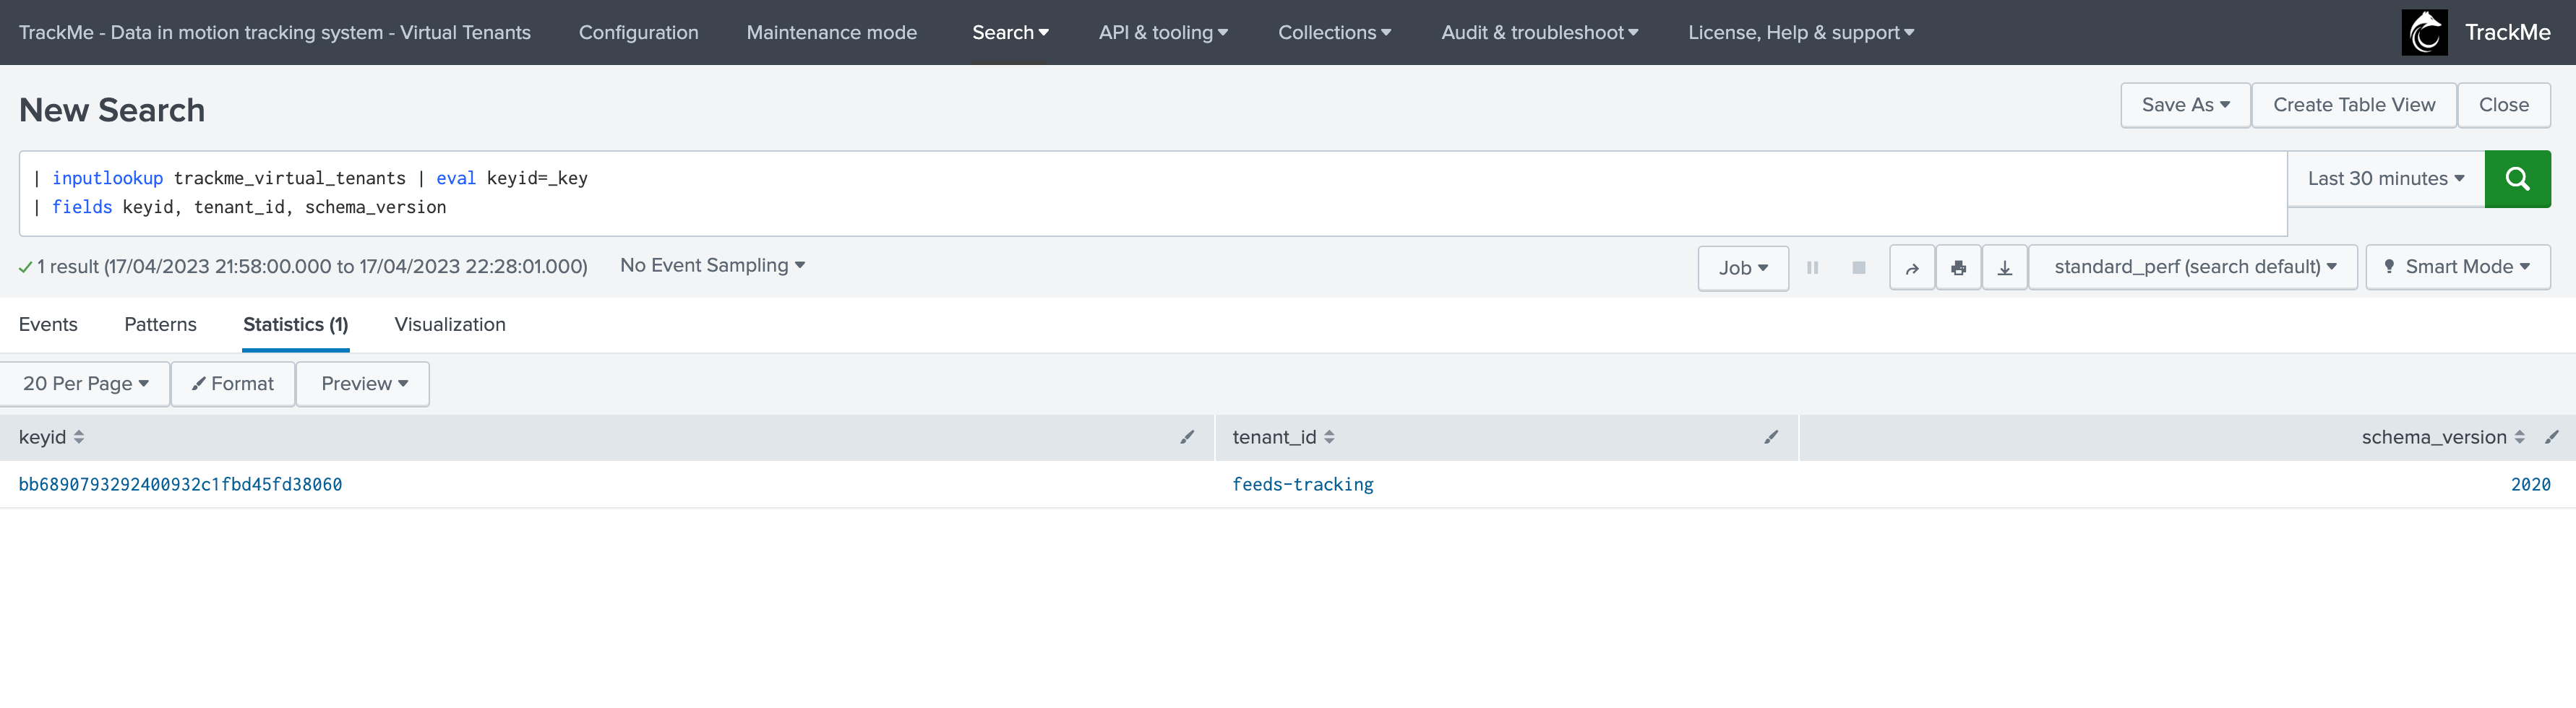This screenshot has height=708, width=2576.
Task: Open the Audit & troubleshoot menu
Action: tap(1539, 33)
